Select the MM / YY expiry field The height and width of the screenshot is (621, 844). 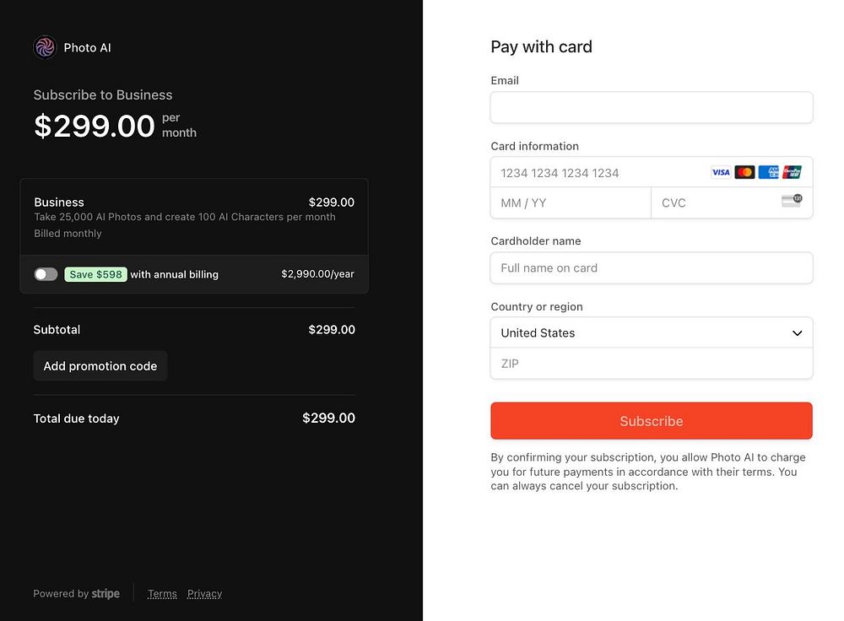pyautogui.click(x=571, y=203)
